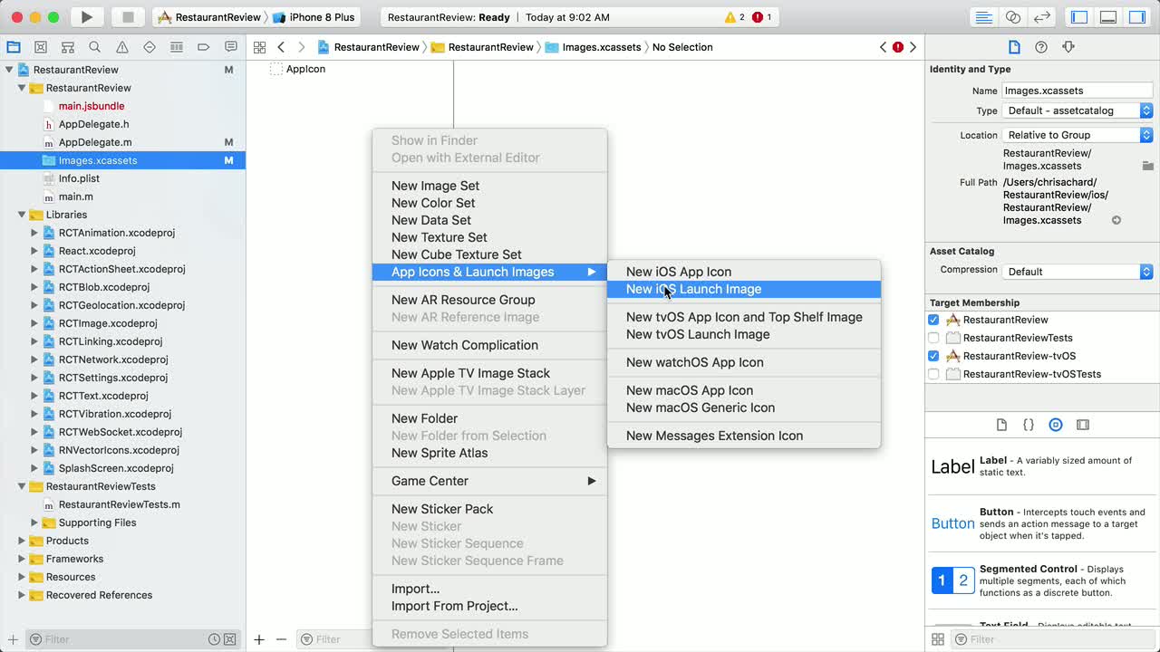1160x652 pixels.
Task: Open the Location dropdown Relative to Group
Action: click(x=1078, y=135)
